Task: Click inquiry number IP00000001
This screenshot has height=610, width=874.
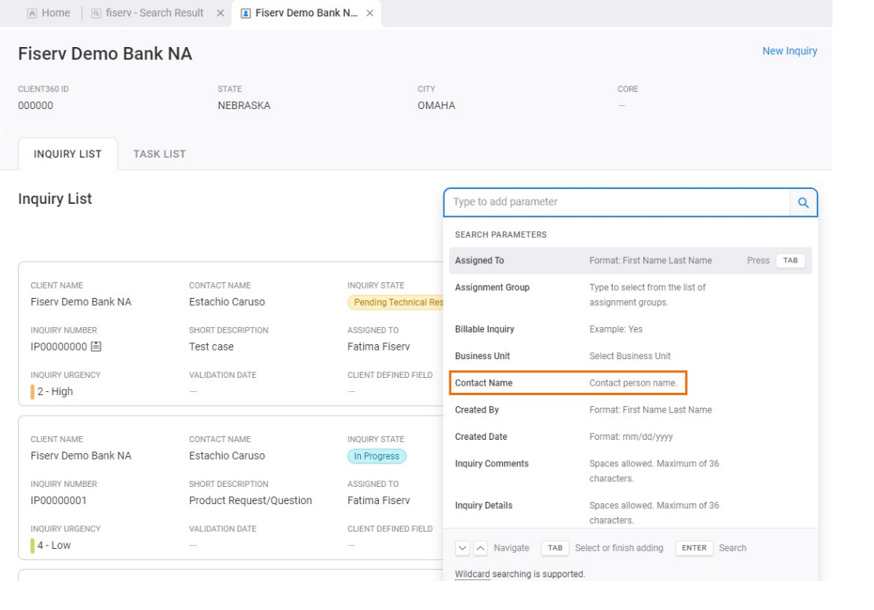Action: tap(59, 500)
